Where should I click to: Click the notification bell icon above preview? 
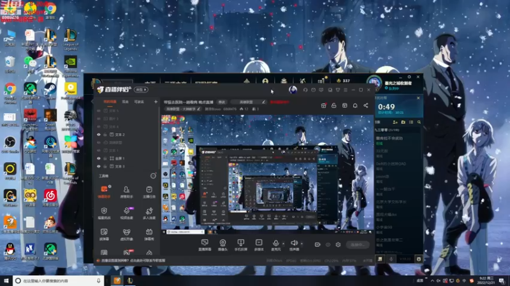[355, 106]
